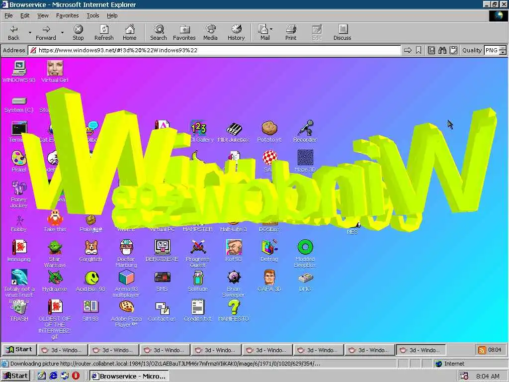Launch Opera from the quick launch bar
509x382 pixels.
[x=76, y=376]
